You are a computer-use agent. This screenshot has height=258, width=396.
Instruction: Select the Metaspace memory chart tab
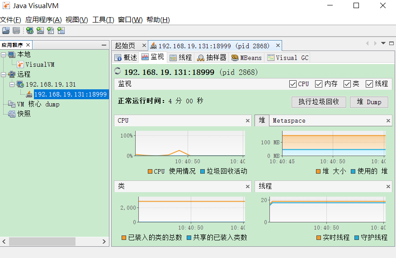click(289, 121)
